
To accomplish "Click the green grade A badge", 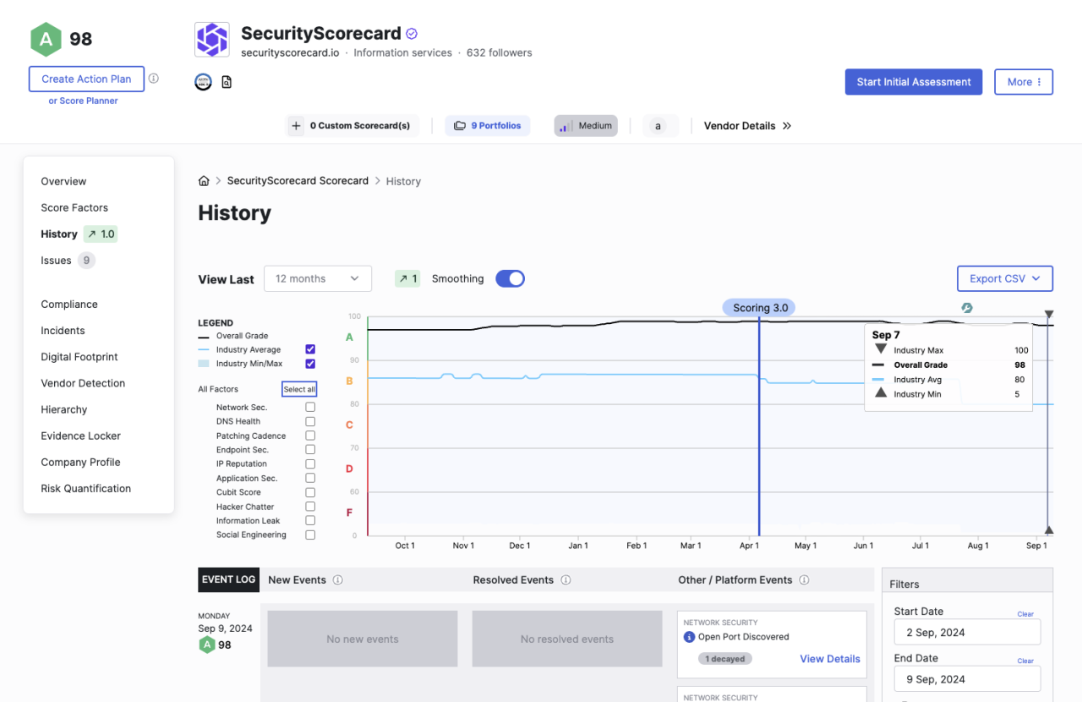I will (46, 39).
